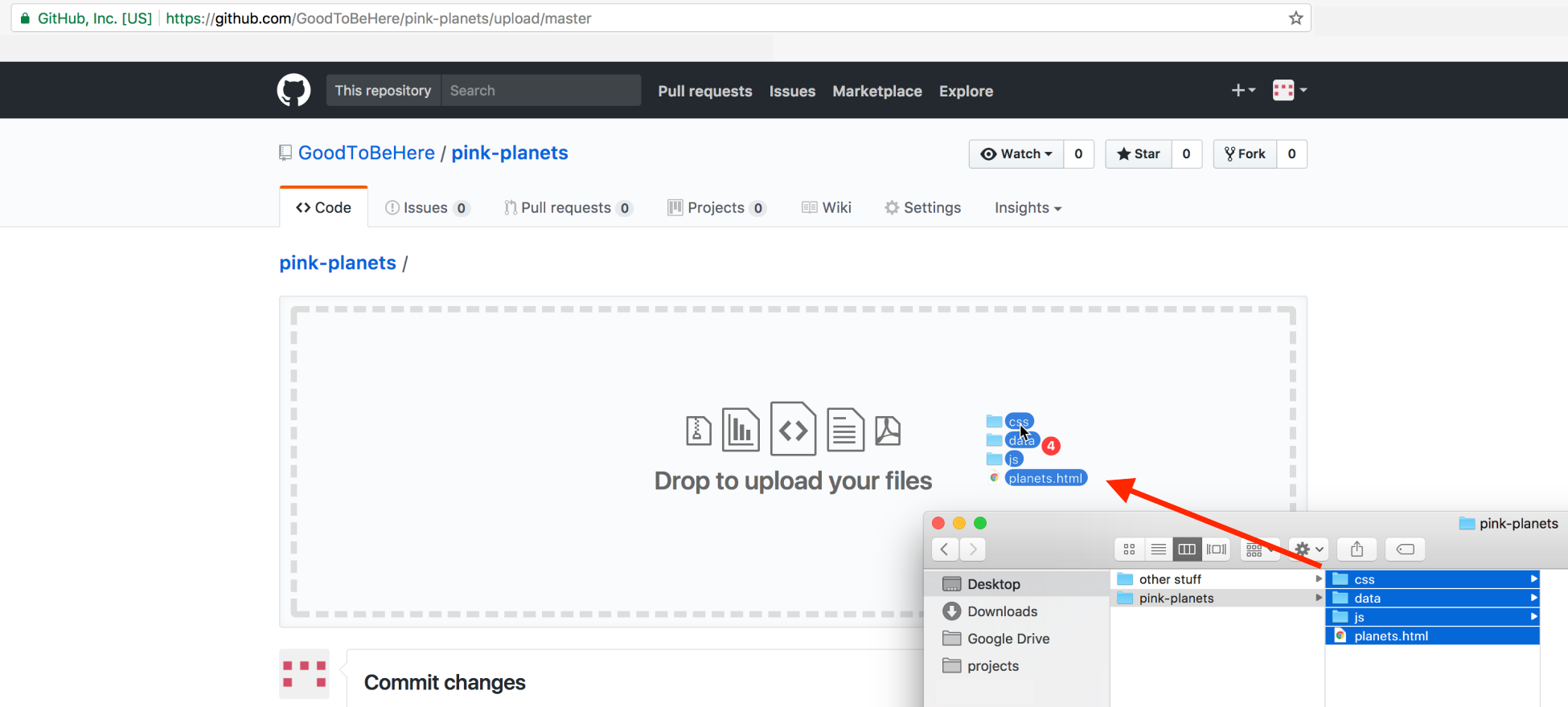The width and height of the screenshot is (1568, 707).
Task: Switch Finder to list view
Action: [1158, 549]
